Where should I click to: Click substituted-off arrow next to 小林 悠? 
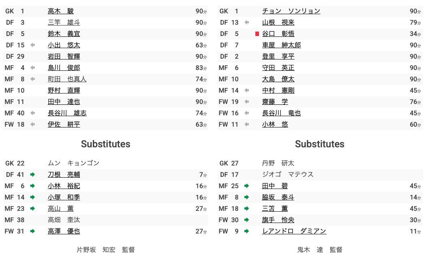click(247, 125)
